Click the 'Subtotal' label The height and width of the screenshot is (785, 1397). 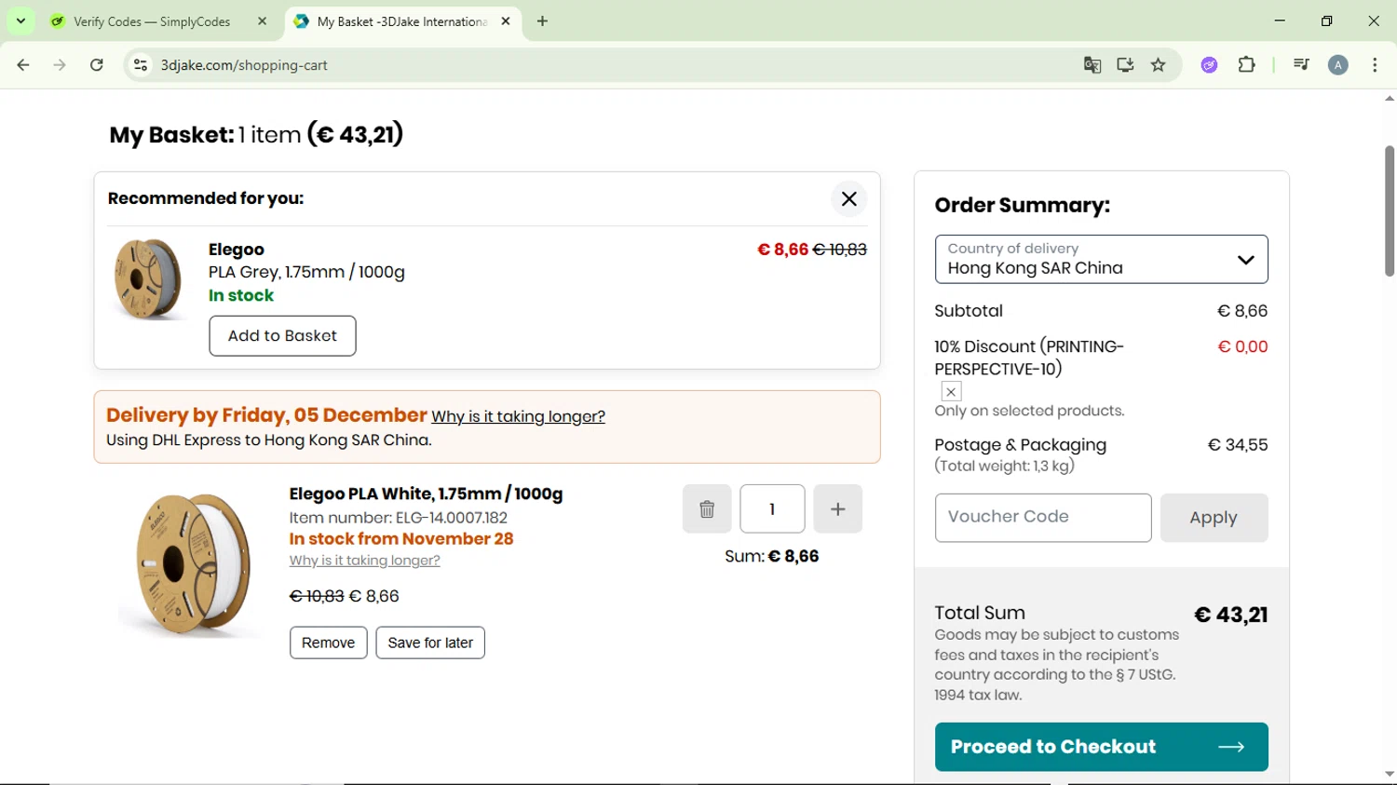969,311
